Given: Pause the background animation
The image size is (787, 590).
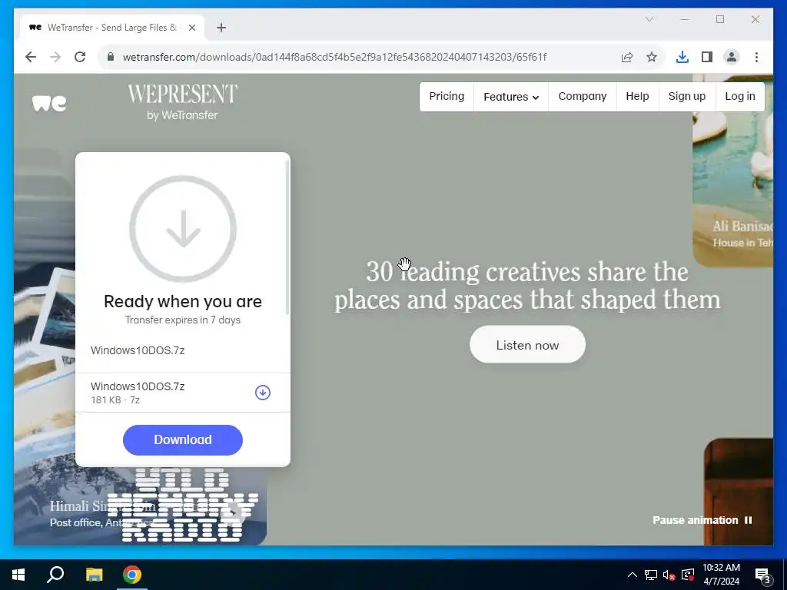Looking at the screenshot, I should point(702,520).
